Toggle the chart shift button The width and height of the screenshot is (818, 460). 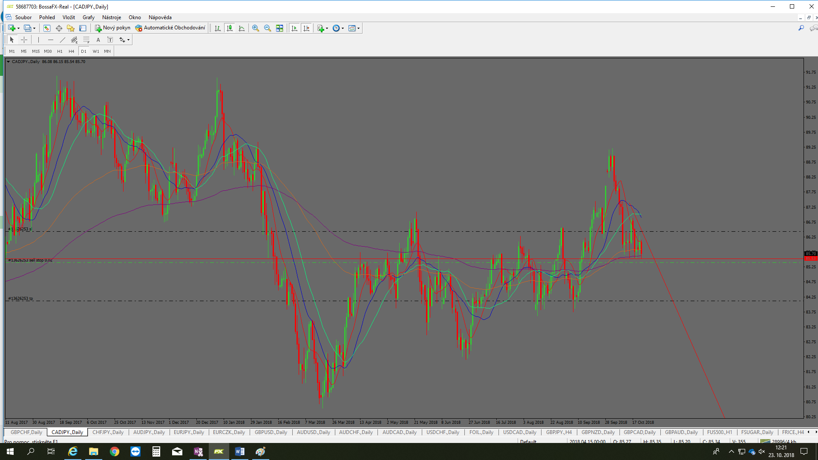(x=306, y=28)
